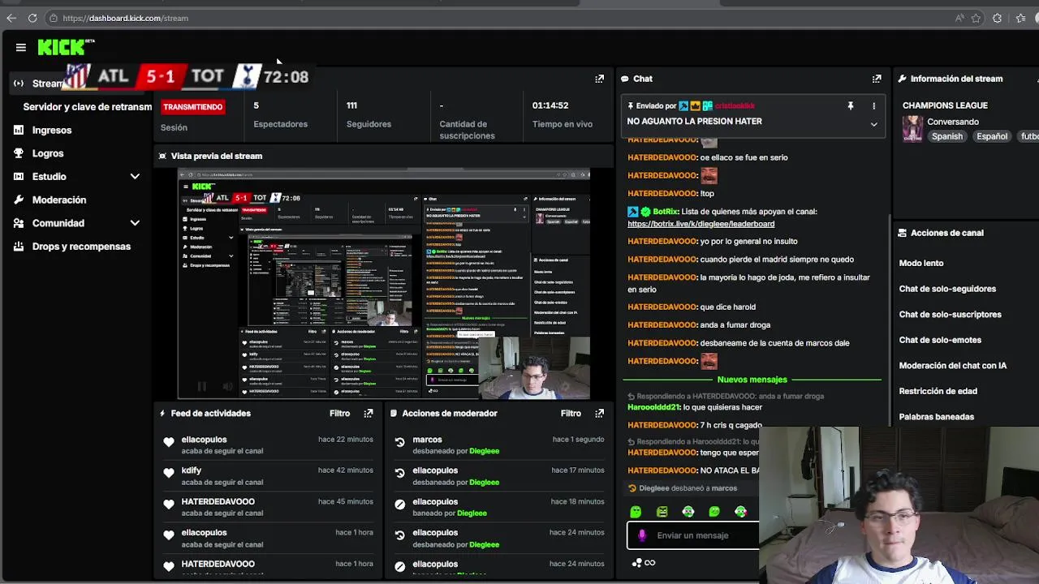
Task: Open Restricción de edad setting
Action: point(938,391)
